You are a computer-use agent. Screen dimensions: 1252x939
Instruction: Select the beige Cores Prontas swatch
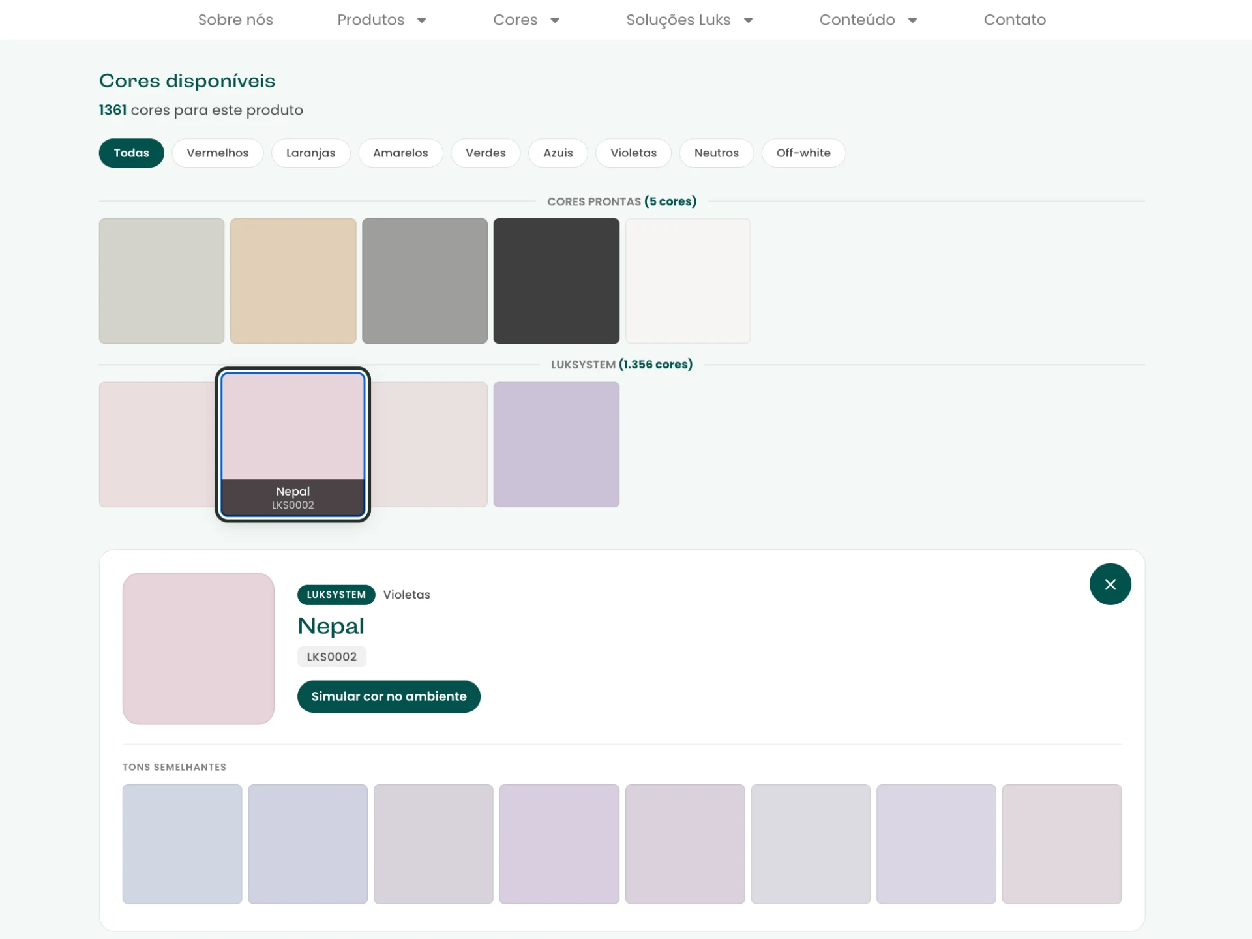pos(293,281)
